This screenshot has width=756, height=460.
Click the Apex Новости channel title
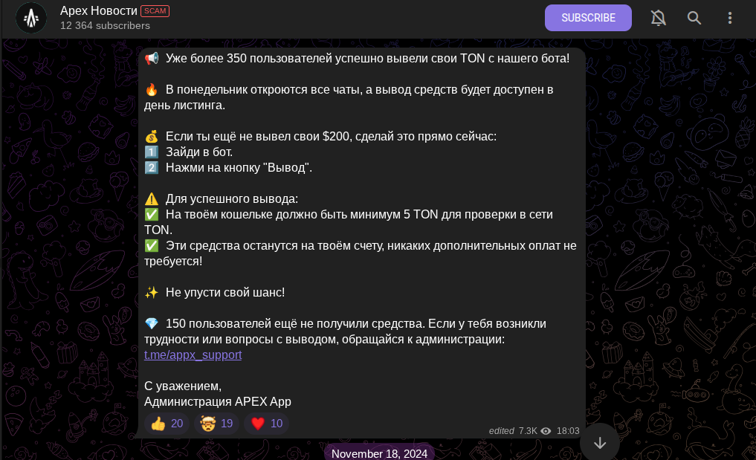click(x=98, y=10)
